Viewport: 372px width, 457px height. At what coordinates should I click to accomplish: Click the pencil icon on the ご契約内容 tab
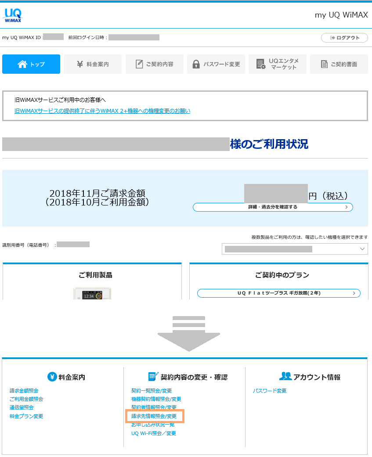138,64
